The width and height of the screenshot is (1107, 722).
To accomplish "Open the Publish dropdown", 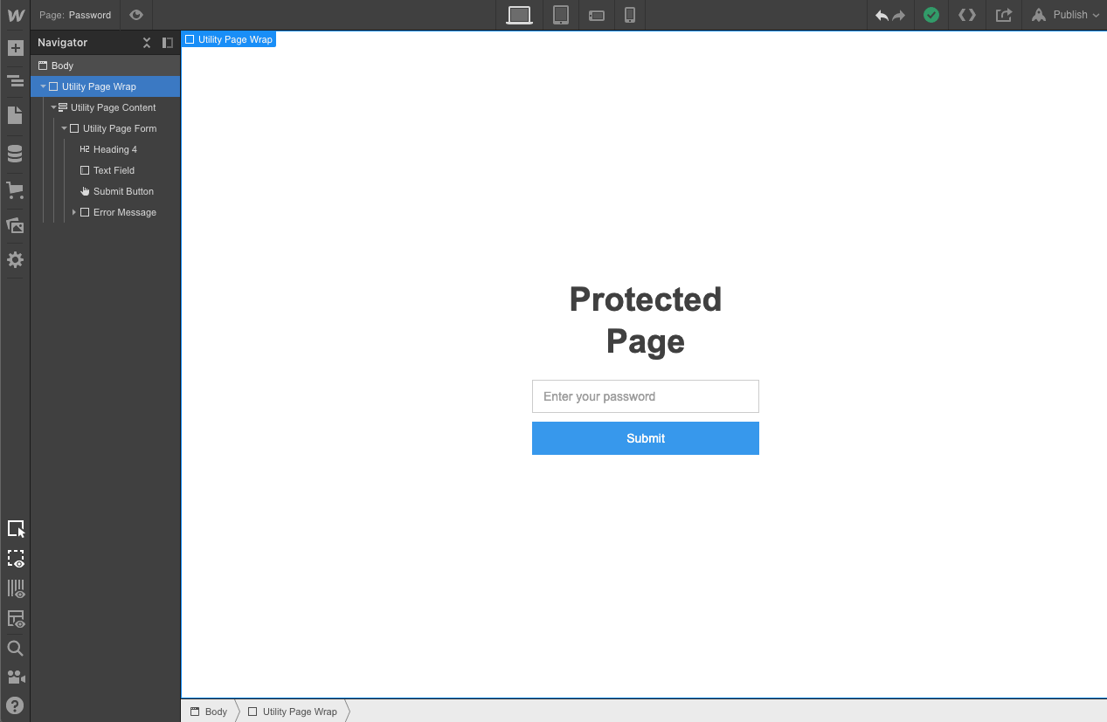I will coord(1064,15).
